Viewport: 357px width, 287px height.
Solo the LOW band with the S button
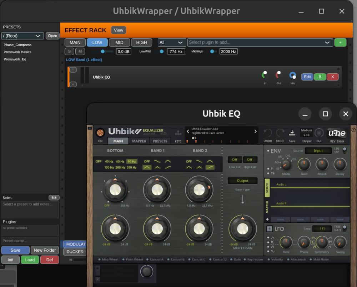pyautogui.click(x=69, y=51)
